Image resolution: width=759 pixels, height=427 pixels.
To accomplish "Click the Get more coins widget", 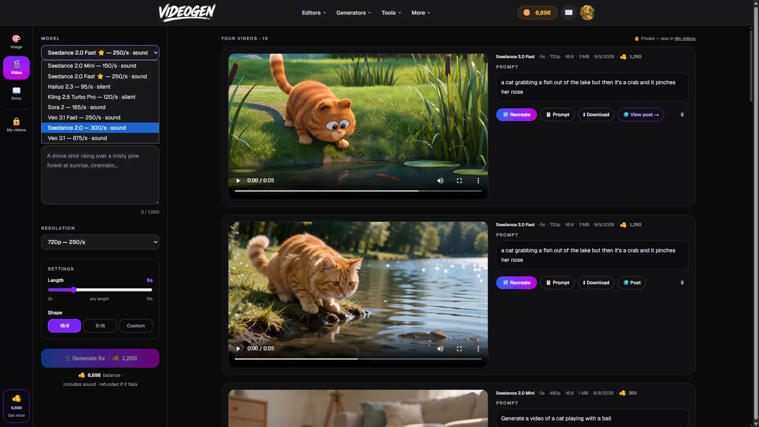I will click(x=16, y=406).
